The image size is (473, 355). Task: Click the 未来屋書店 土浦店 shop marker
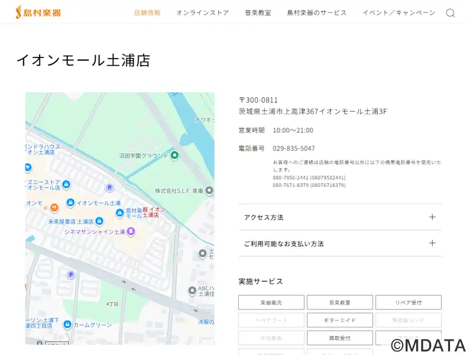coord(99,221)
